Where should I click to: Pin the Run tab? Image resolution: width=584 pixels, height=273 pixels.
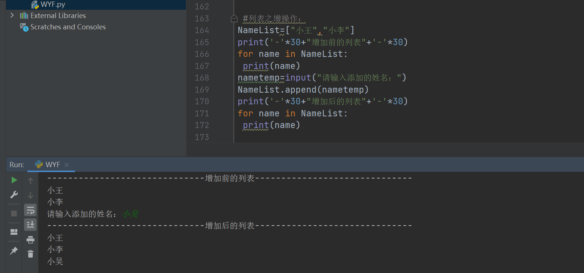(x=14, y=250)
